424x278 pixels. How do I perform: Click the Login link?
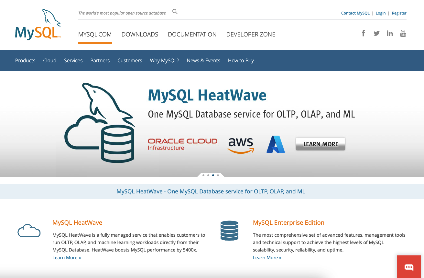pyautogui.click(x=381, y=13)
